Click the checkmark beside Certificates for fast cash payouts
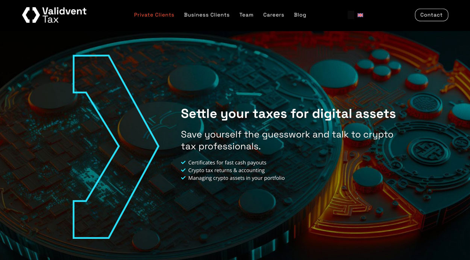 (x=183, y=162)
